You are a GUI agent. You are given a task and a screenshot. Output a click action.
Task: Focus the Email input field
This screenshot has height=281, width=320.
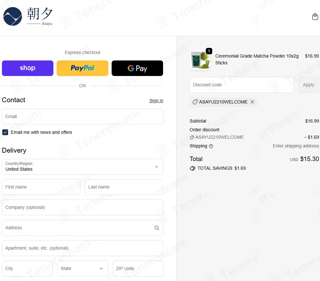point(83,116)
